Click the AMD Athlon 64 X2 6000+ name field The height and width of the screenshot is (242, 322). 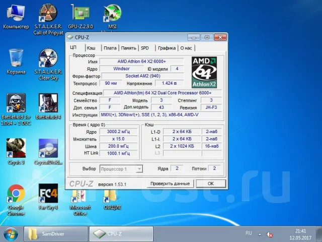142,62
